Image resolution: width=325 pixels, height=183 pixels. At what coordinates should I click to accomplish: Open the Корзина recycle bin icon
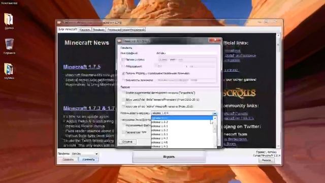pos(9,46)
